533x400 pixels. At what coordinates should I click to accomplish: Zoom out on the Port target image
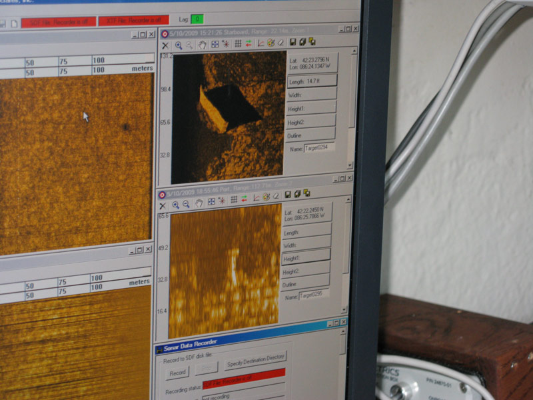187,204
